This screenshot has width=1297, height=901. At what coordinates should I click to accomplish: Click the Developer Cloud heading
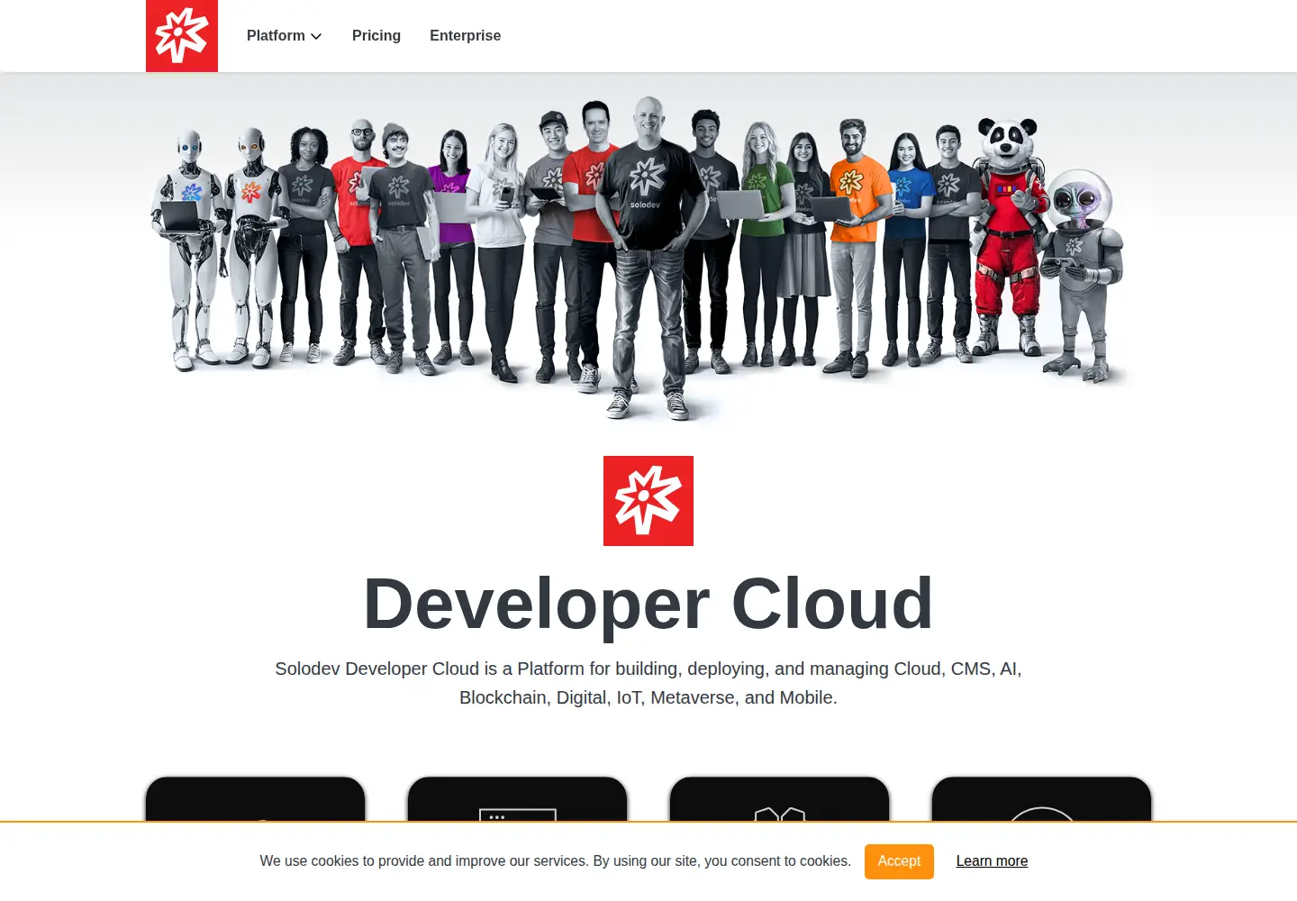coord(648,603)
